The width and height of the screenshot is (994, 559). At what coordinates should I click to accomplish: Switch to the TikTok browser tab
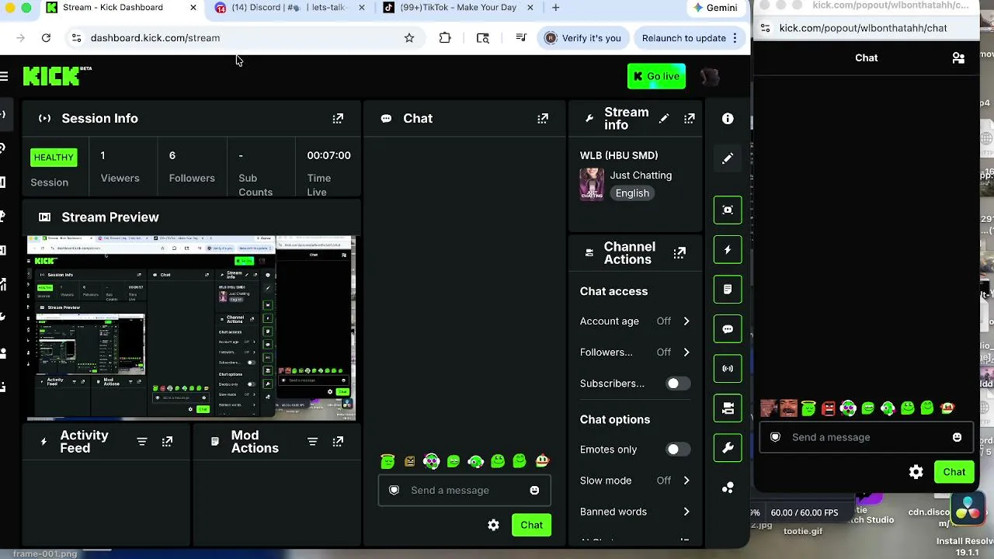point(459,8)
